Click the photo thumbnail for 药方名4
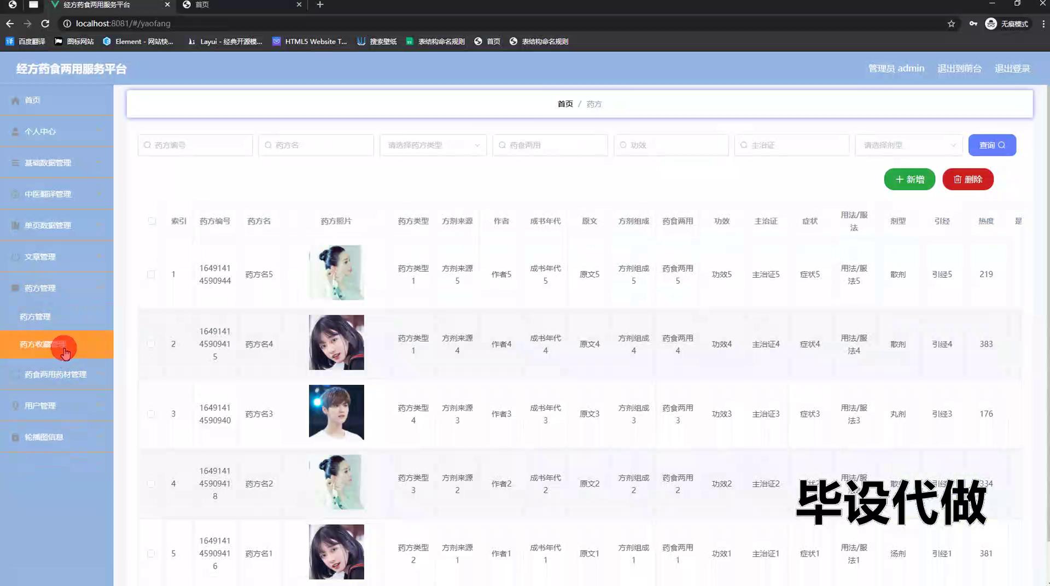The height and width of the screenshot is (586, 1050). (336, 343)
